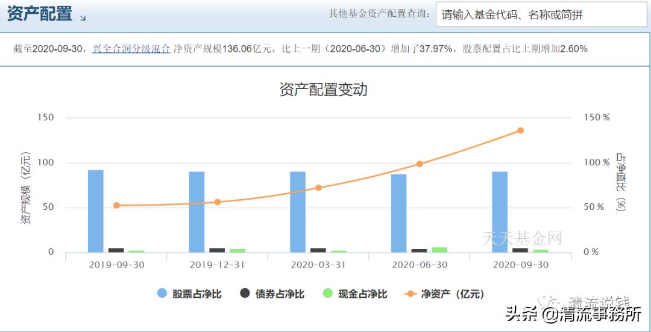Click the 其他基金资产配置查询 label
This screenshot has height=332, width=651.
pos(380,14)
